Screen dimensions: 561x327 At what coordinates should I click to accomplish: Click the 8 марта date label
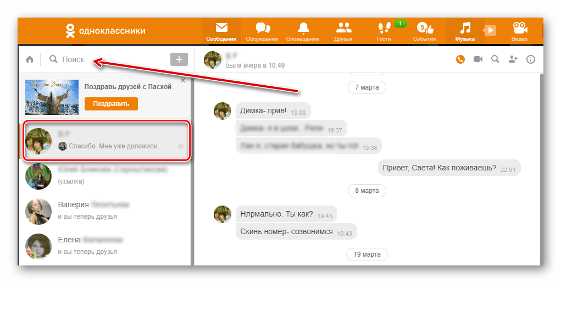pyautogui.click(x=366, y=191)
